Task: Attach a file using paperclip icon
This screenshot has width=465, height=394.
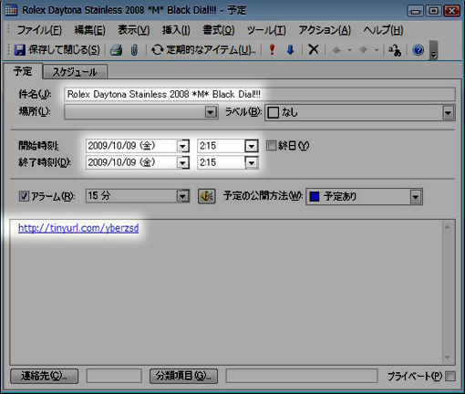Action: [134, 50]
